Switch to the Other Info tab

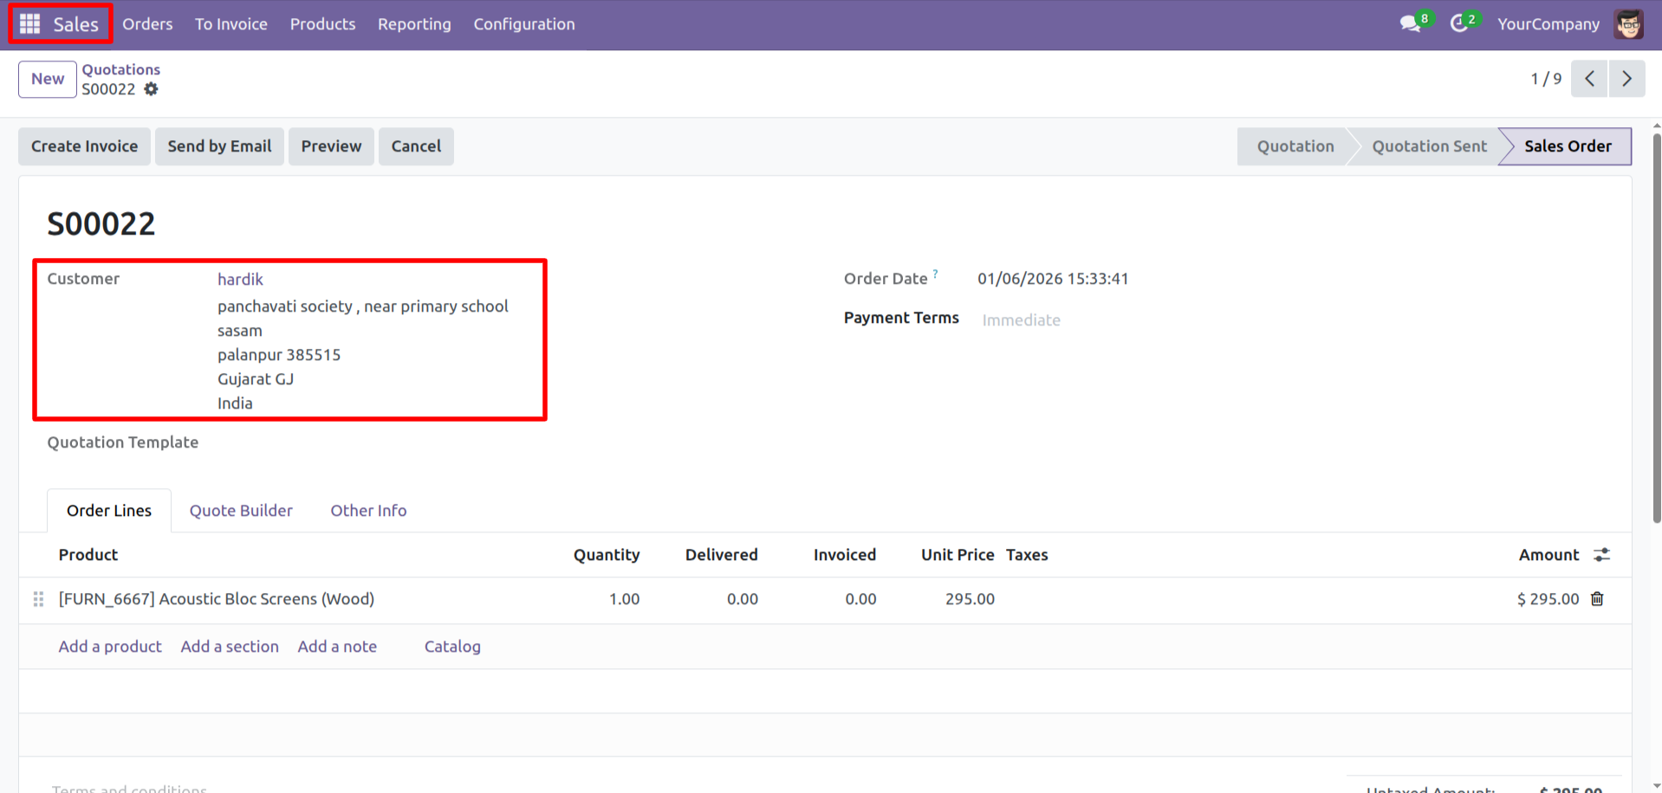tap(368, 511)
